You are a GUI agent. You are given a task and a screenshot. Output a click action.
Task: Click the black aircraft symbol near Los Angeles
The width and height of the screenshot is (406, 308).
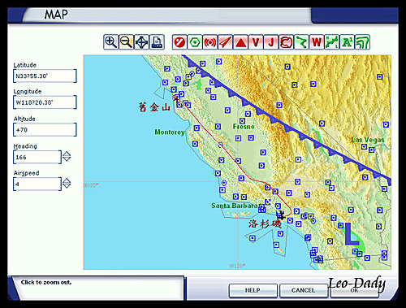pyautogui.click(x=281, y=215)
